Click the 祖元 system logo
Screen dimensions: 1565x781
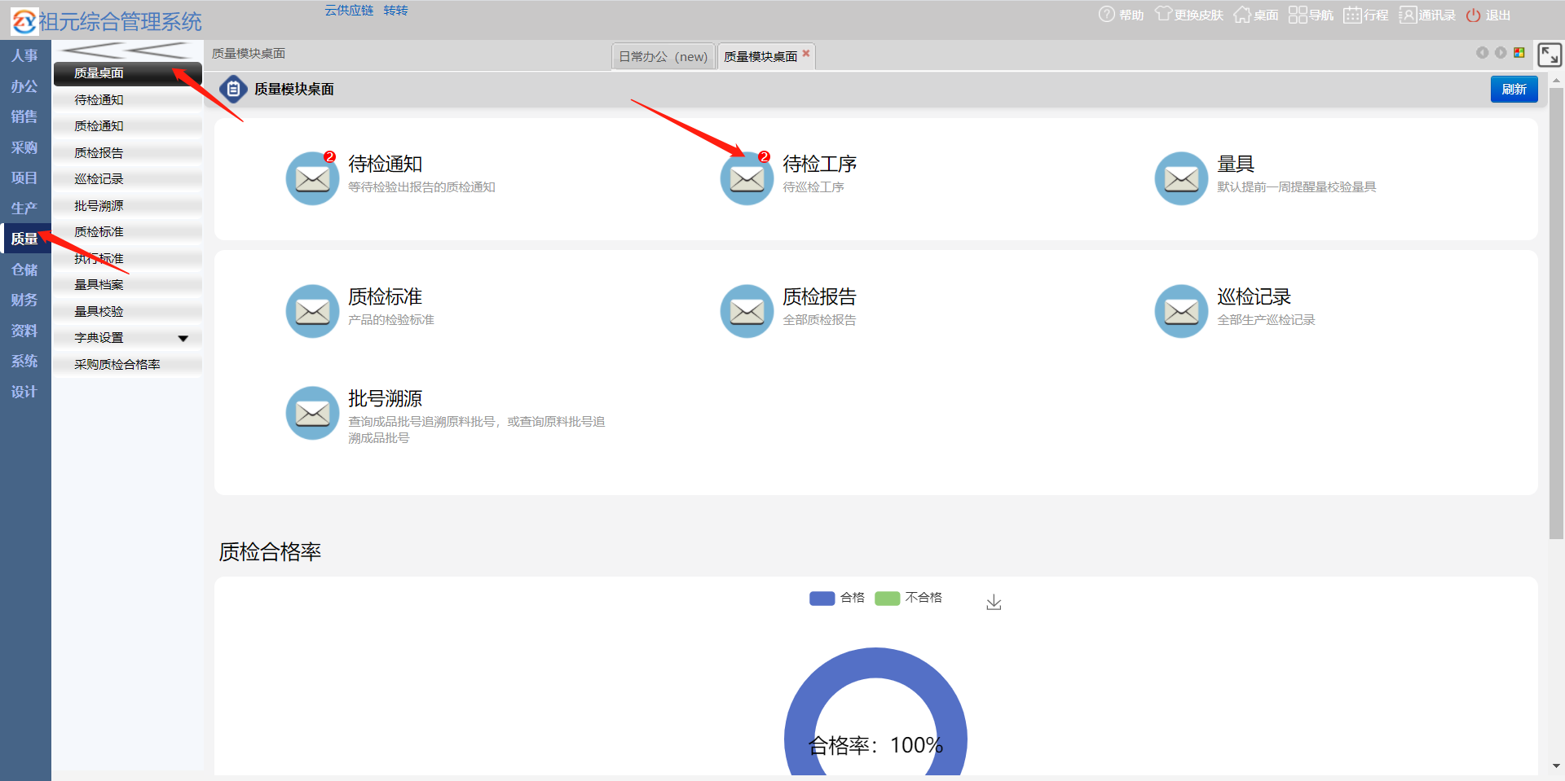pyautogui.click(x=24, y=21)
